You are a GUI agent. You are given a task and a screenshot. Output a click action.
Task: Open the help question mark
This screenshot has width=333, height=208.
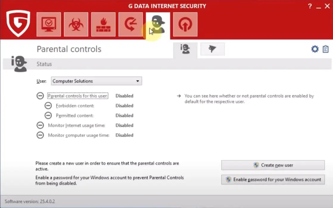pos(310,6)
